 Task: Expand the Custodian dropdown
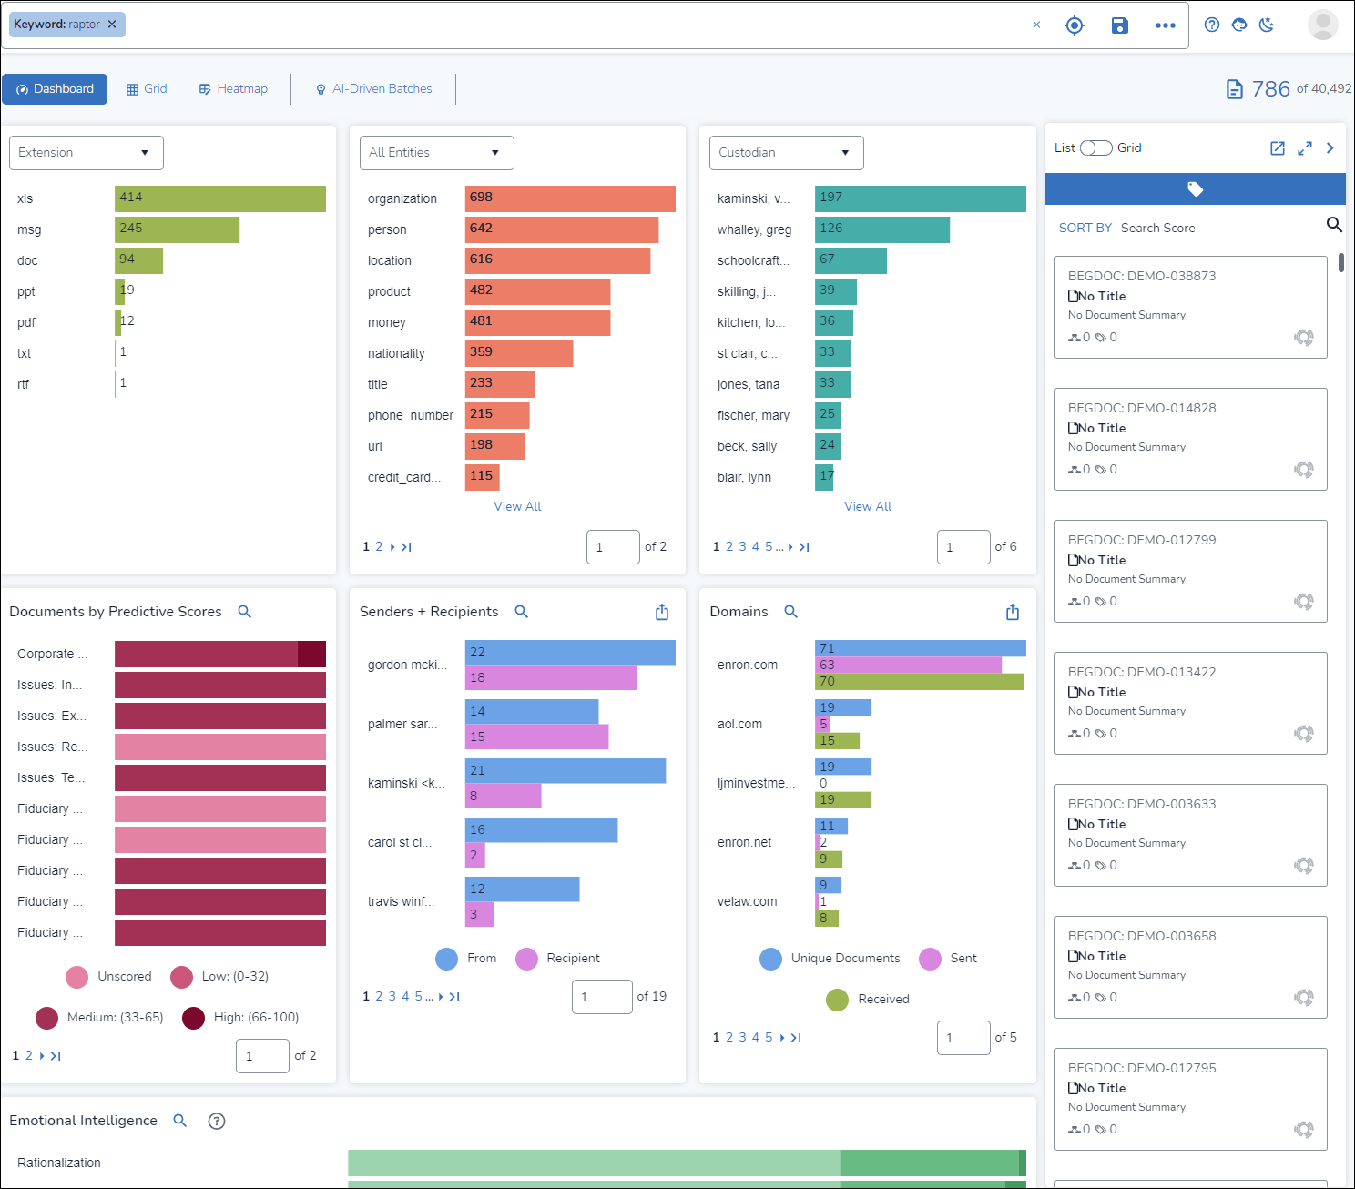[x=786, y=153]
